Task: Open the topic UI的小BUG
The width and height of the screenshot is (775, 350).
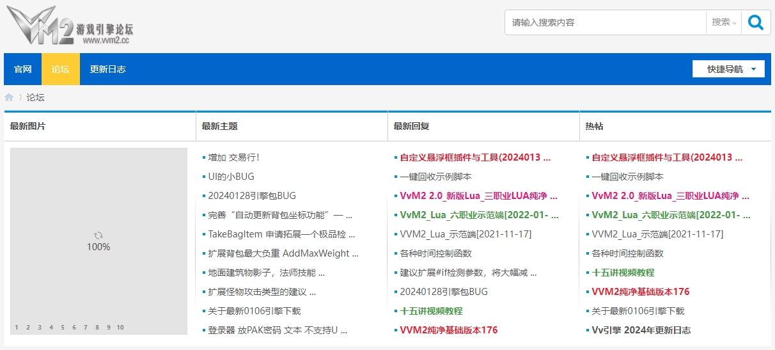Action: pos(231,177)
